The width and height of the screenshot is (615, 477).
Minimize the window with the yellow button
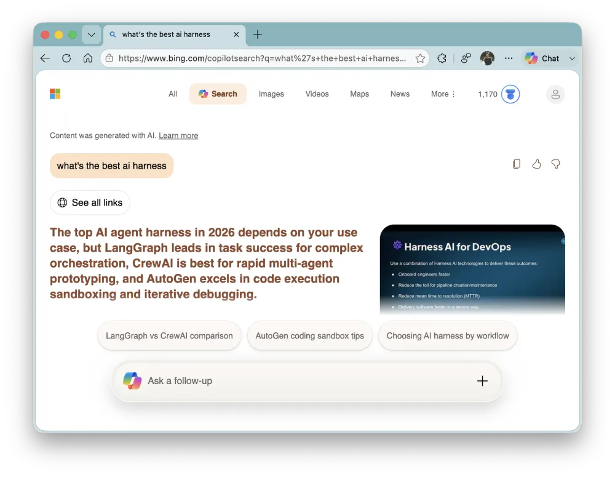tap(59, 34)
